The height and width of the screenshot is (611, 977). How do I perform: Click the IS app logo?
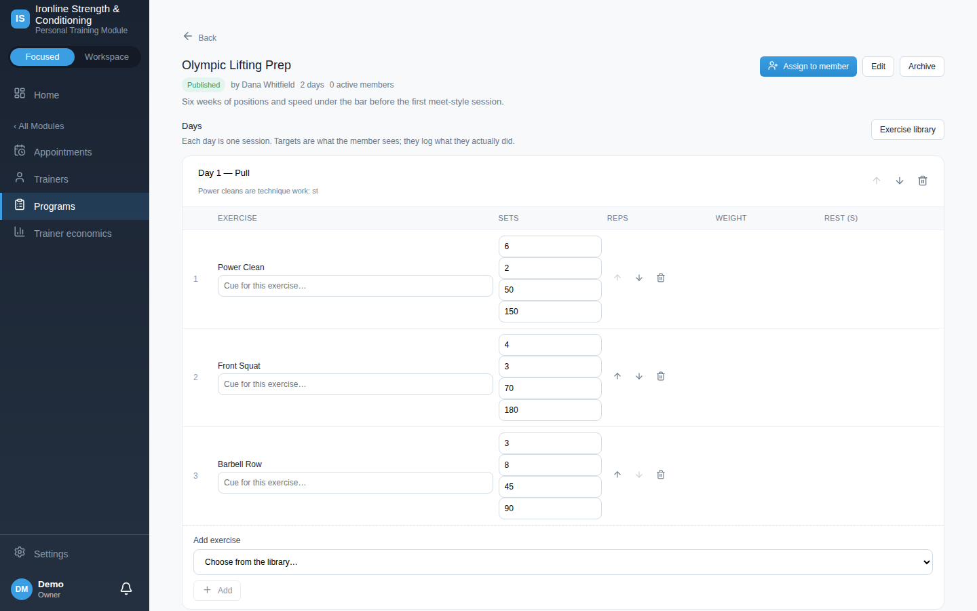[x=20, y=19]
